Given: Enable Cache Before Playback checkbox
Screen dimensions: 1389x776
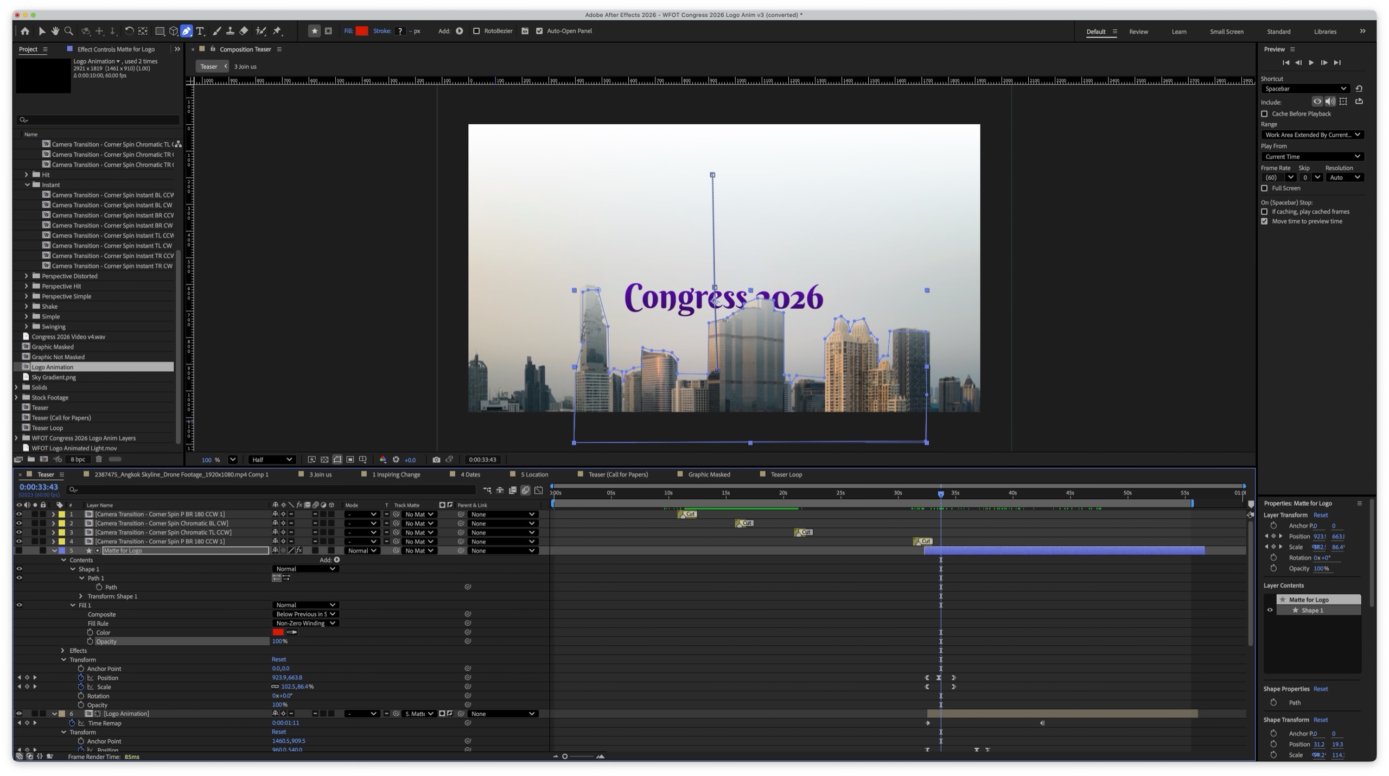Looking at the screenshot, I should 1265,114.
